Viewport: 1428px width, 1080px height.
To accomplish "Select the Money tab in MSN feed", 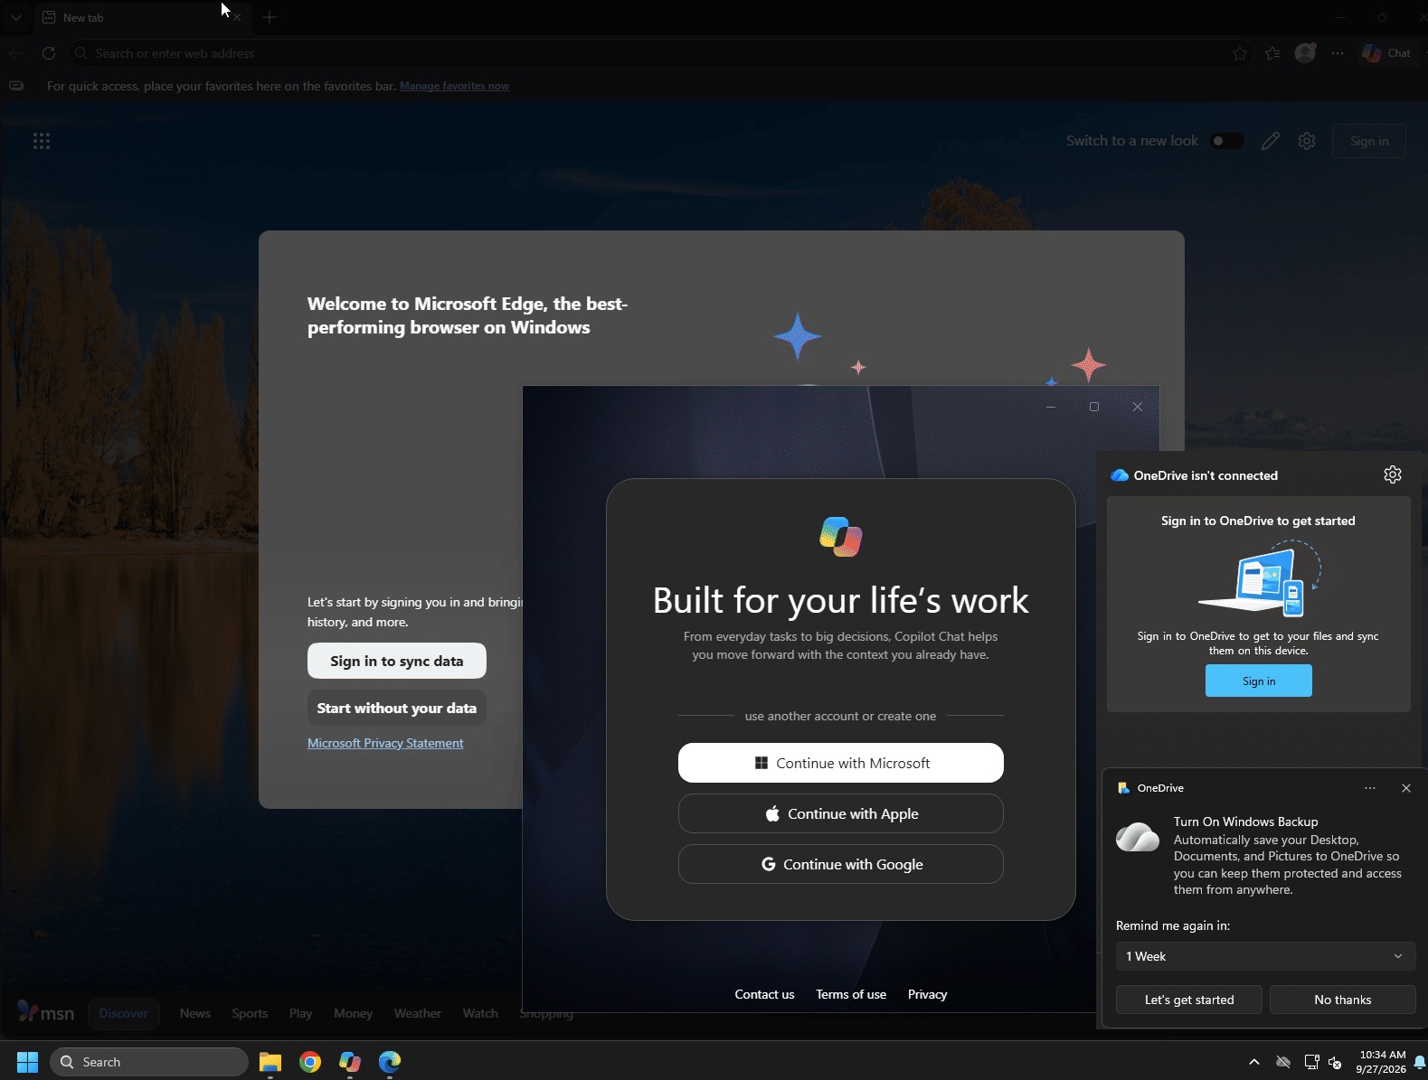I will [353, 1013].
